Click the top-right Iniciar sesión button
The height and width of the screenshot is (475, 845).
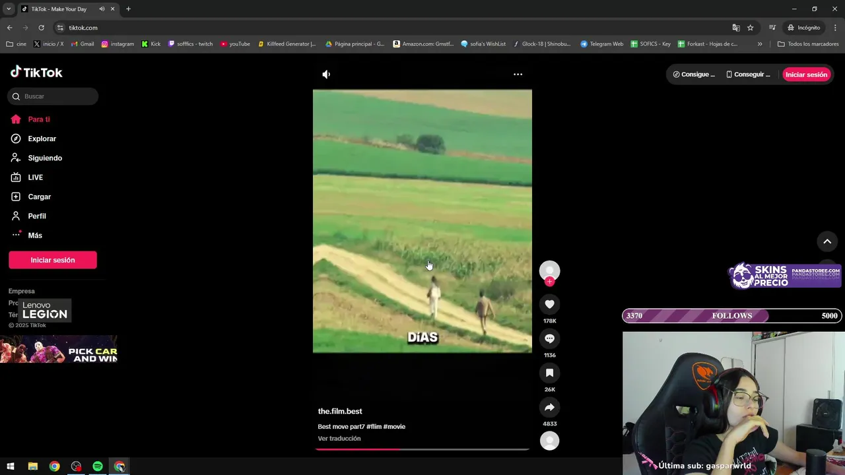click(806, 75)
